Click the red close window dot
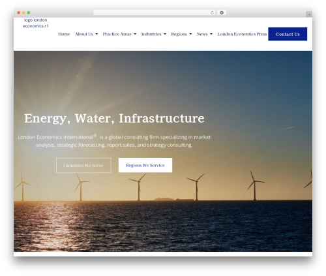Image resolution: width=326 pixels, height=276 pixels. tap(19, 12)
